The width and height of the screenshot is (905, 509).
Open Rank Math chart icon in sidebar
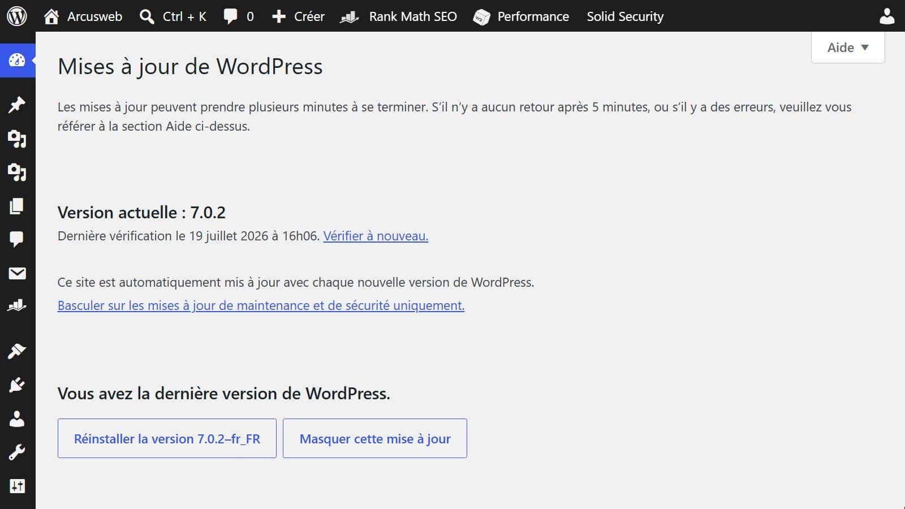point(17,306)
